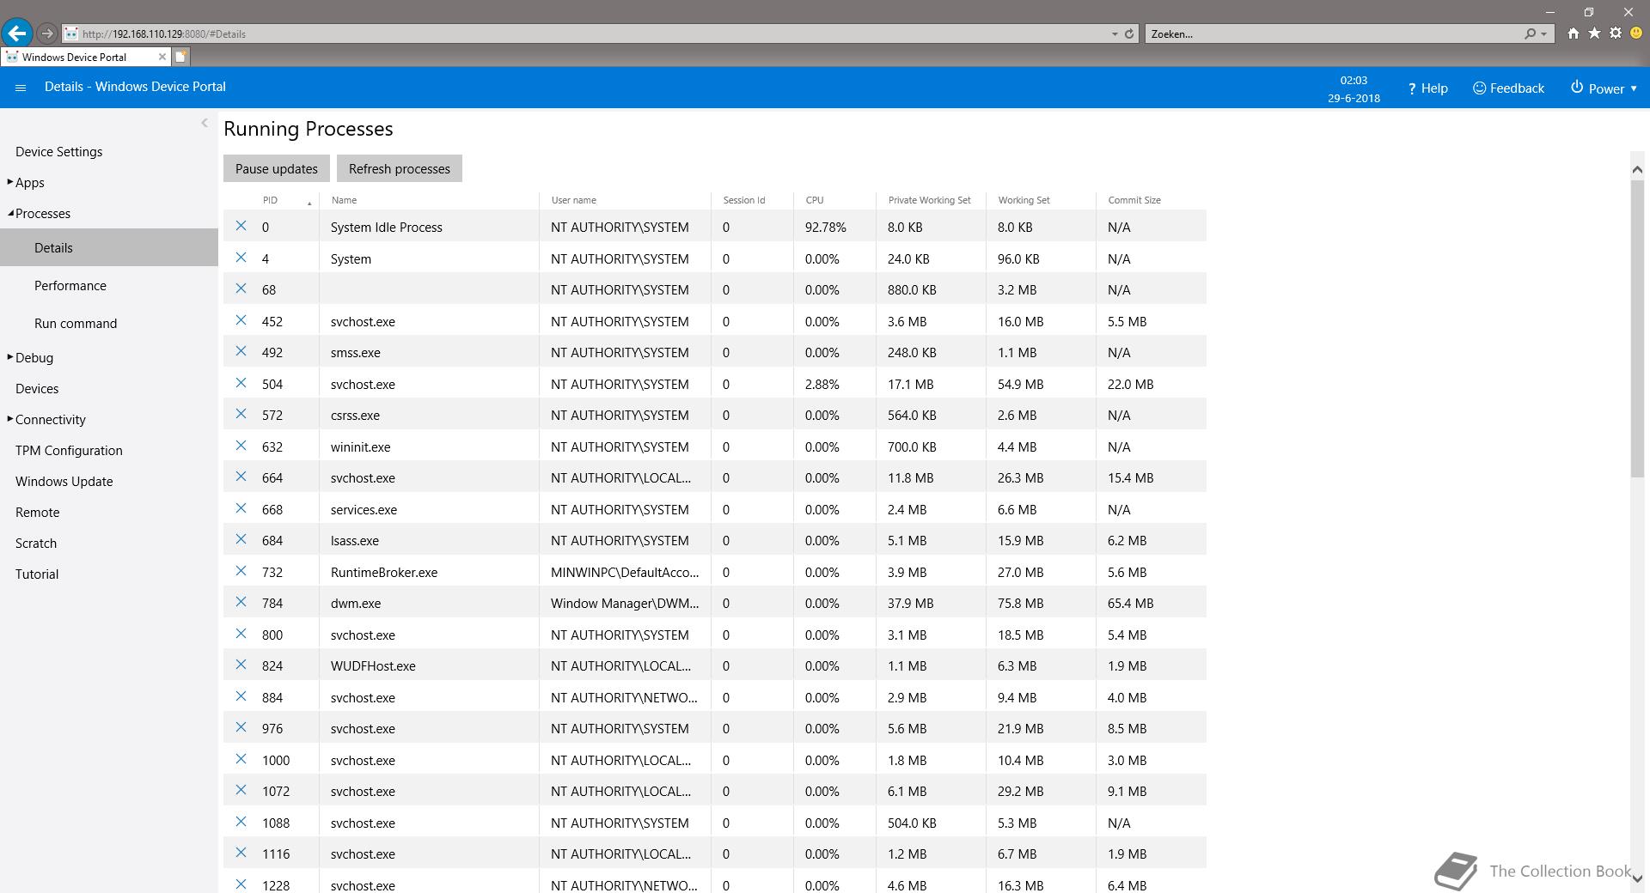Viewport: 1650px width, 893px height.
Task: Kill svchost.exe with PID 504
Action: [241, 383]
